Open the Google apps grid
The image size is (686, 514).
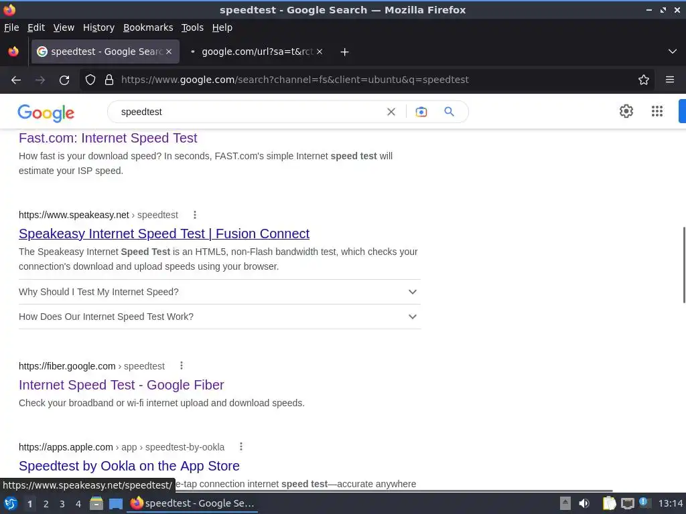click(657, 112)
